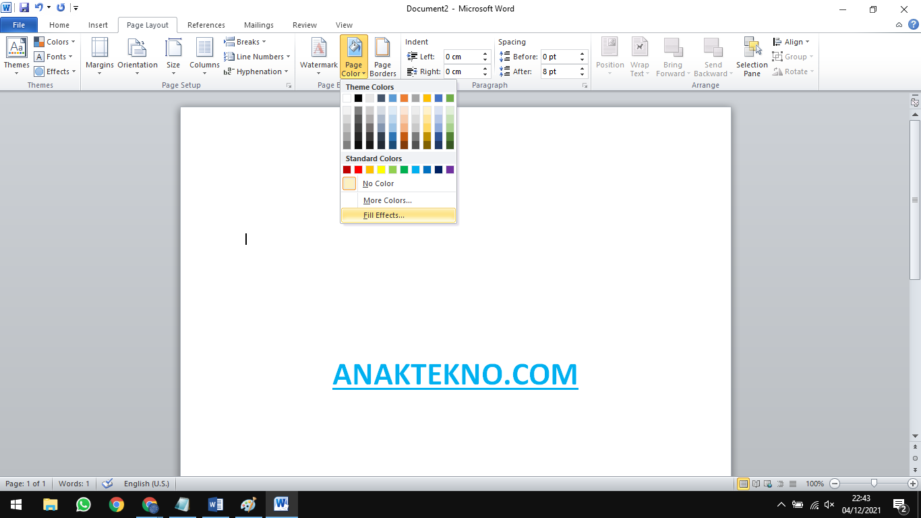Viewport: 921px width, 518px height.
Task: Open the Page Setup dialog launcher
Action: 289,86
